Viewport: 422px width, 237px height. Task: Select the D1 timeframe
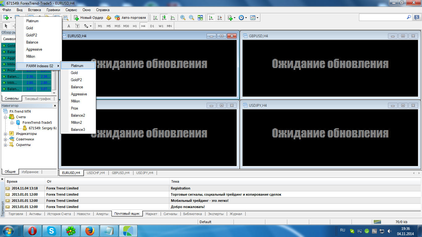click(152, 26)
